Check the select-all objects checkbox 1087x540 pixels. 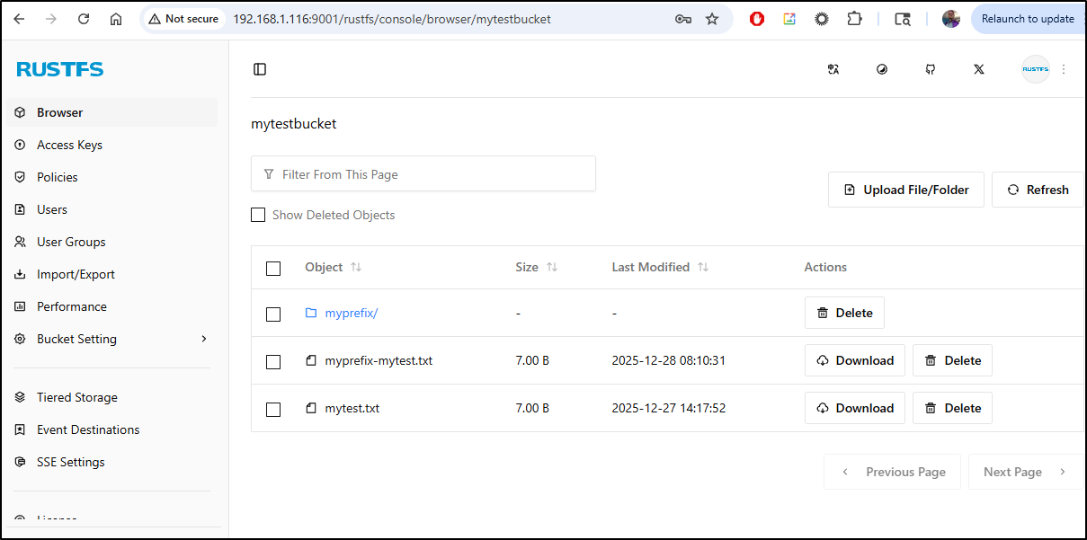tap(273, 268)
